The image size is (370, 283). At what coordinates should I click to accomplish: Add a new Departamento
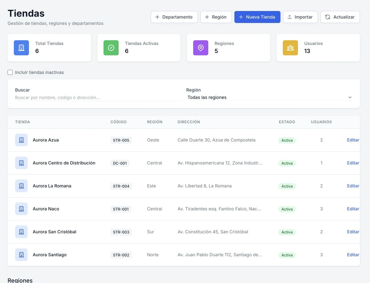(174, 17)
